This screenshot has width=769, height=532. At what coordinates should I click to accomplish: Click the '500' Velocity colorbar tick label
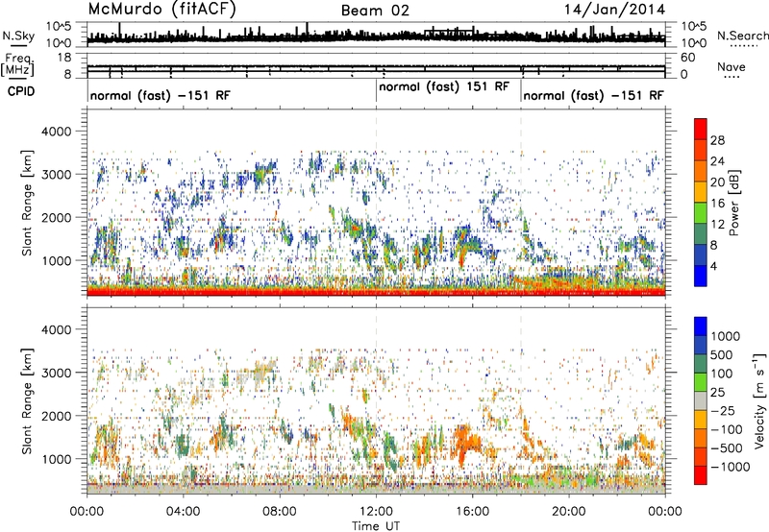[722, 354]
